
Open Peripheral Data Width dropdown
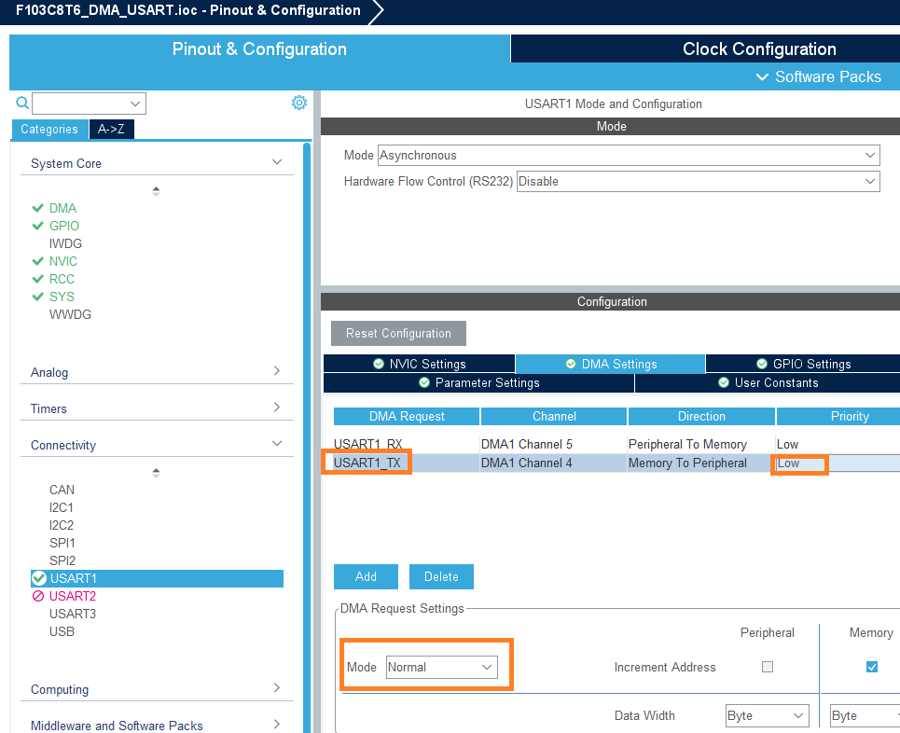coord(768,716)
